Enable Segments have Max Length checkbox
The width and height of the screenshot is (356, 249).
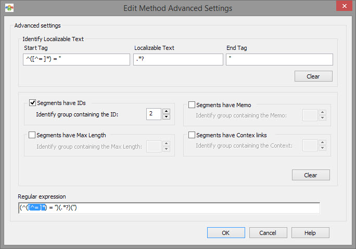[32, 135]
